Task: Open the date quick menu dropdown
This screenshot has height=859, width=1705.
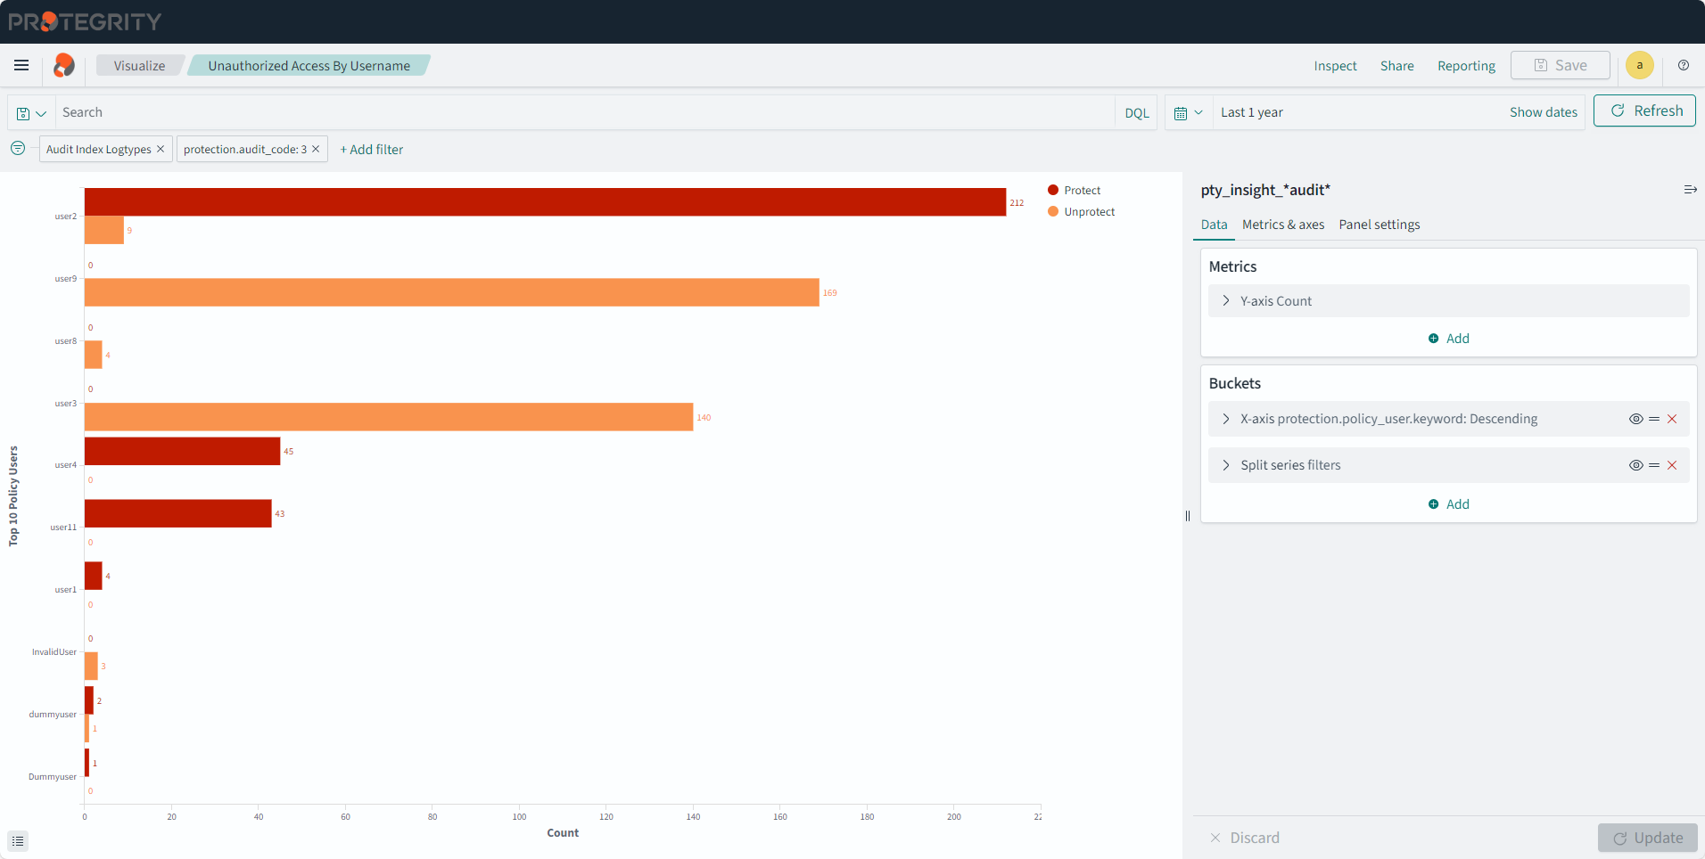Action: tap(1188, 113)
